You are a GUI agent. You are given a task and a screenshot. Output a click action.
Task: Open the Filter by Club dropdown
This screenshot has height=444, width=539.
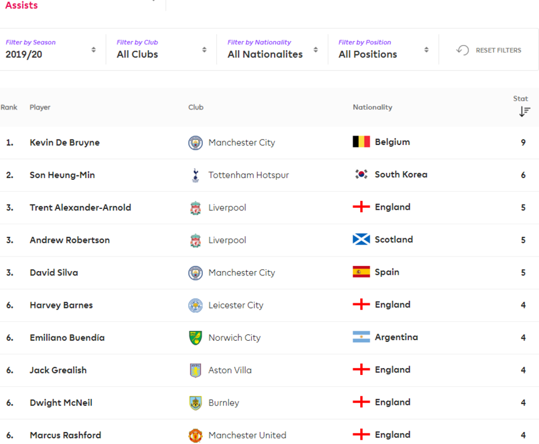coord(162,49)
